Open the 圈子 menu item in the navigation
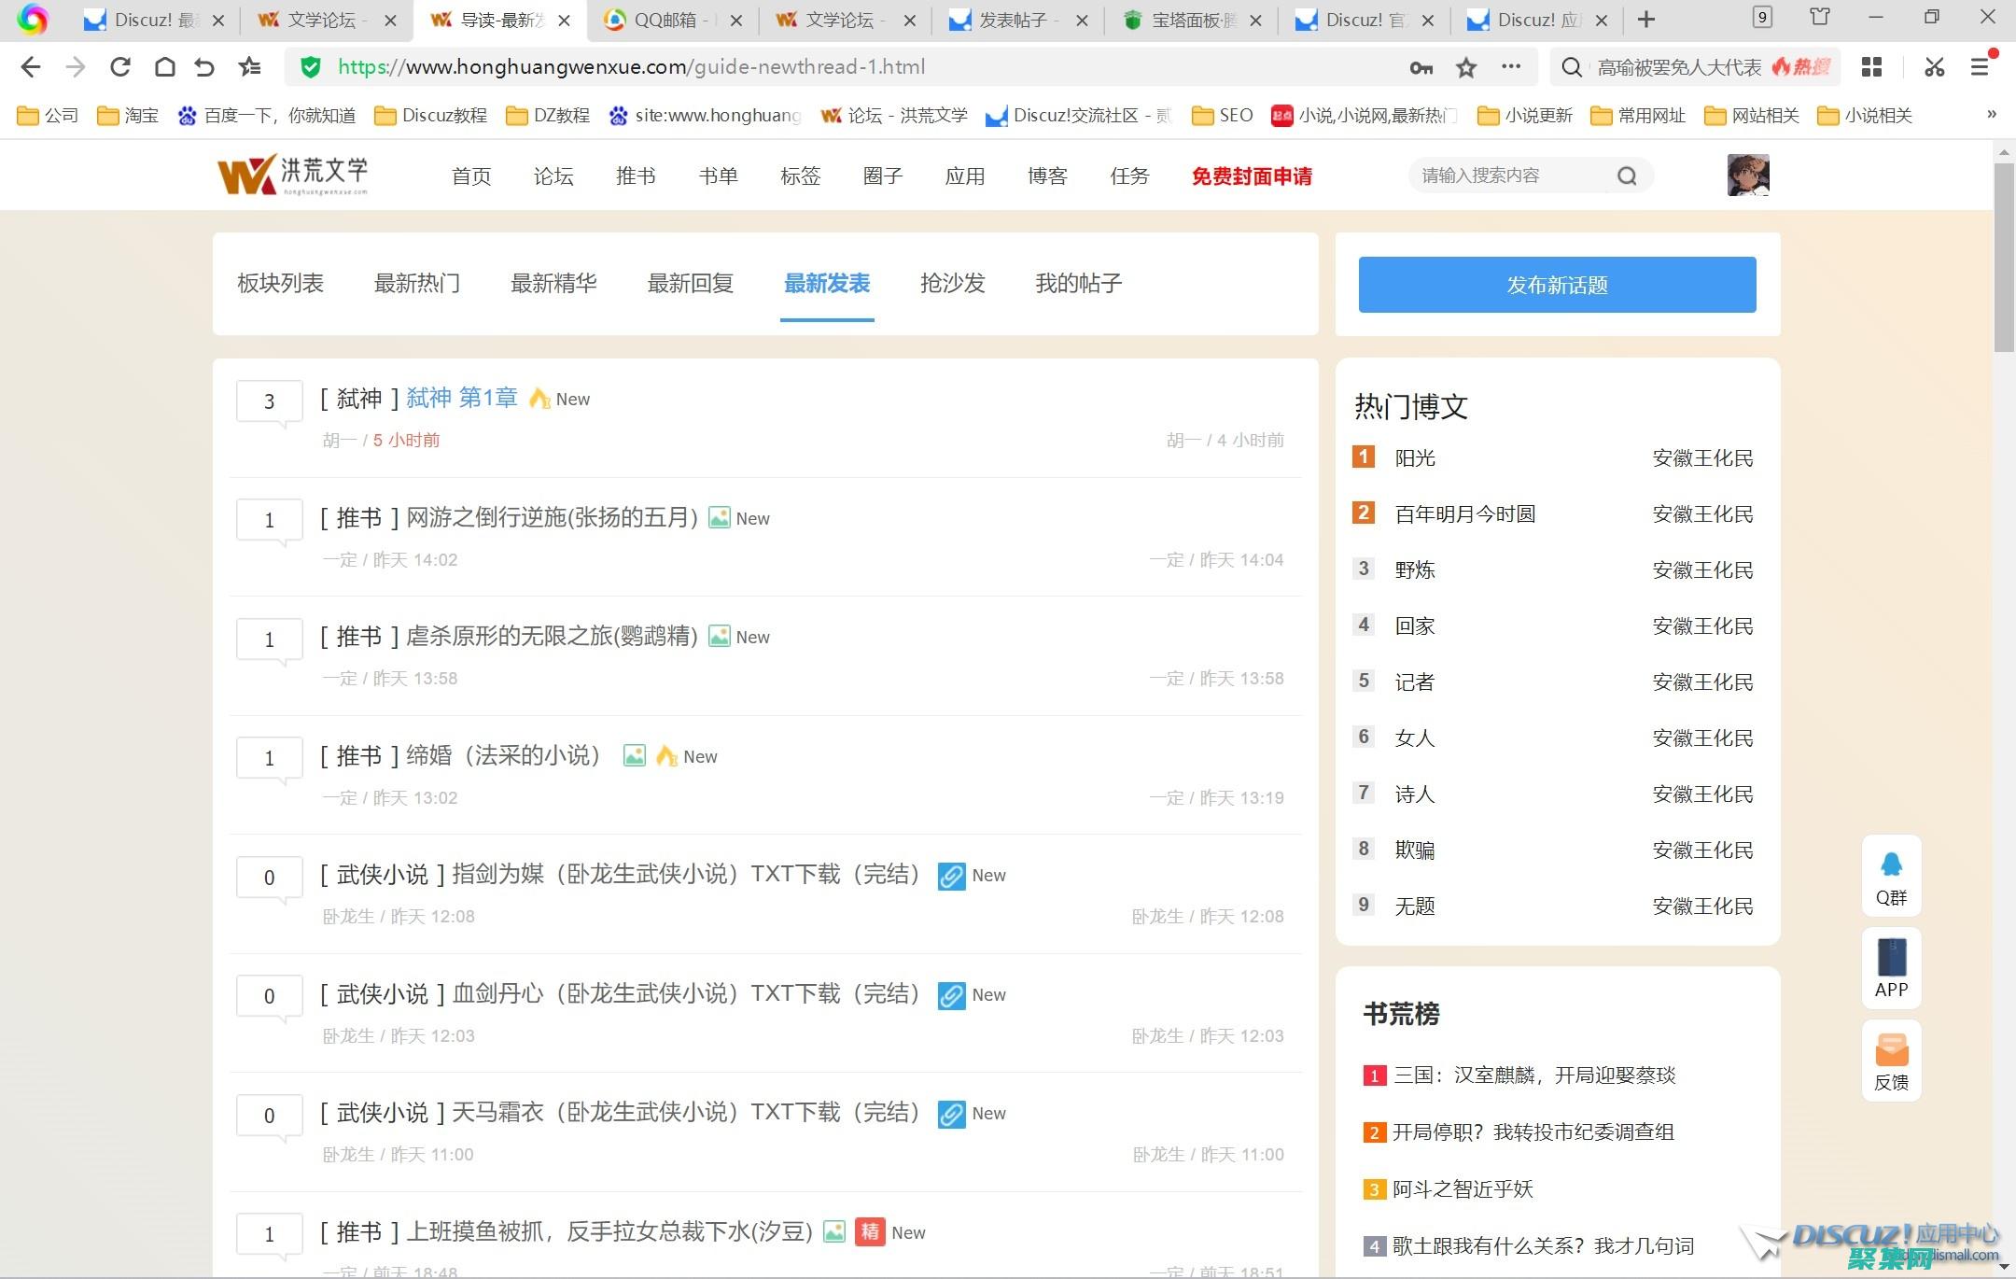 (882, 176)
